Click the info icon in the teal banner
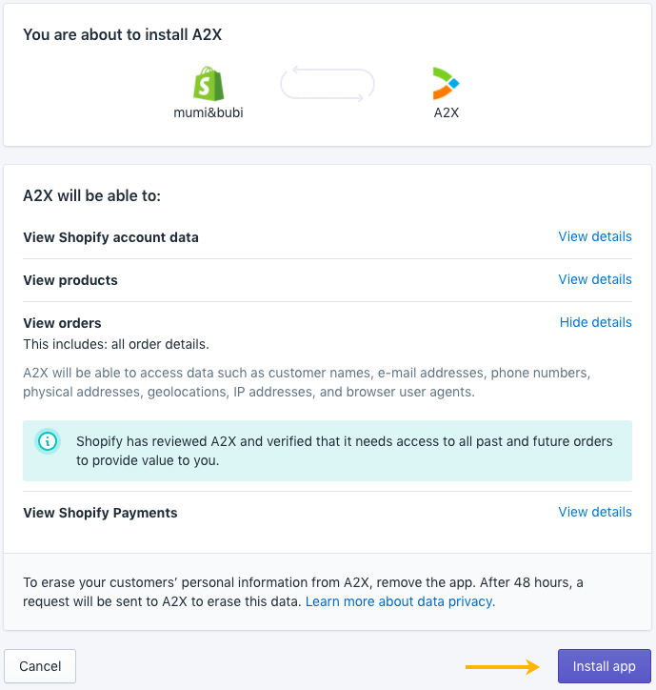 click(48, 441)
